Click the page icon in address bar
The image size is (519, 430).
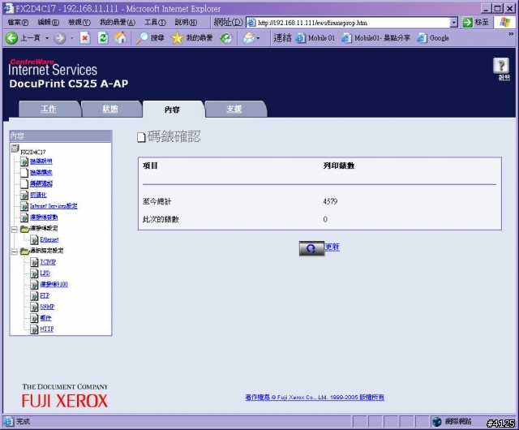pos(251,23)
